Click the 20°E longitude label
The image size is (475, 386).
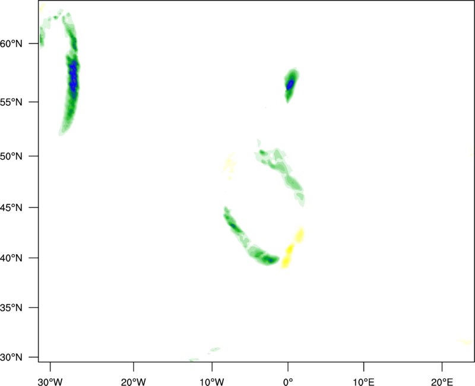(x=442, y=382)
